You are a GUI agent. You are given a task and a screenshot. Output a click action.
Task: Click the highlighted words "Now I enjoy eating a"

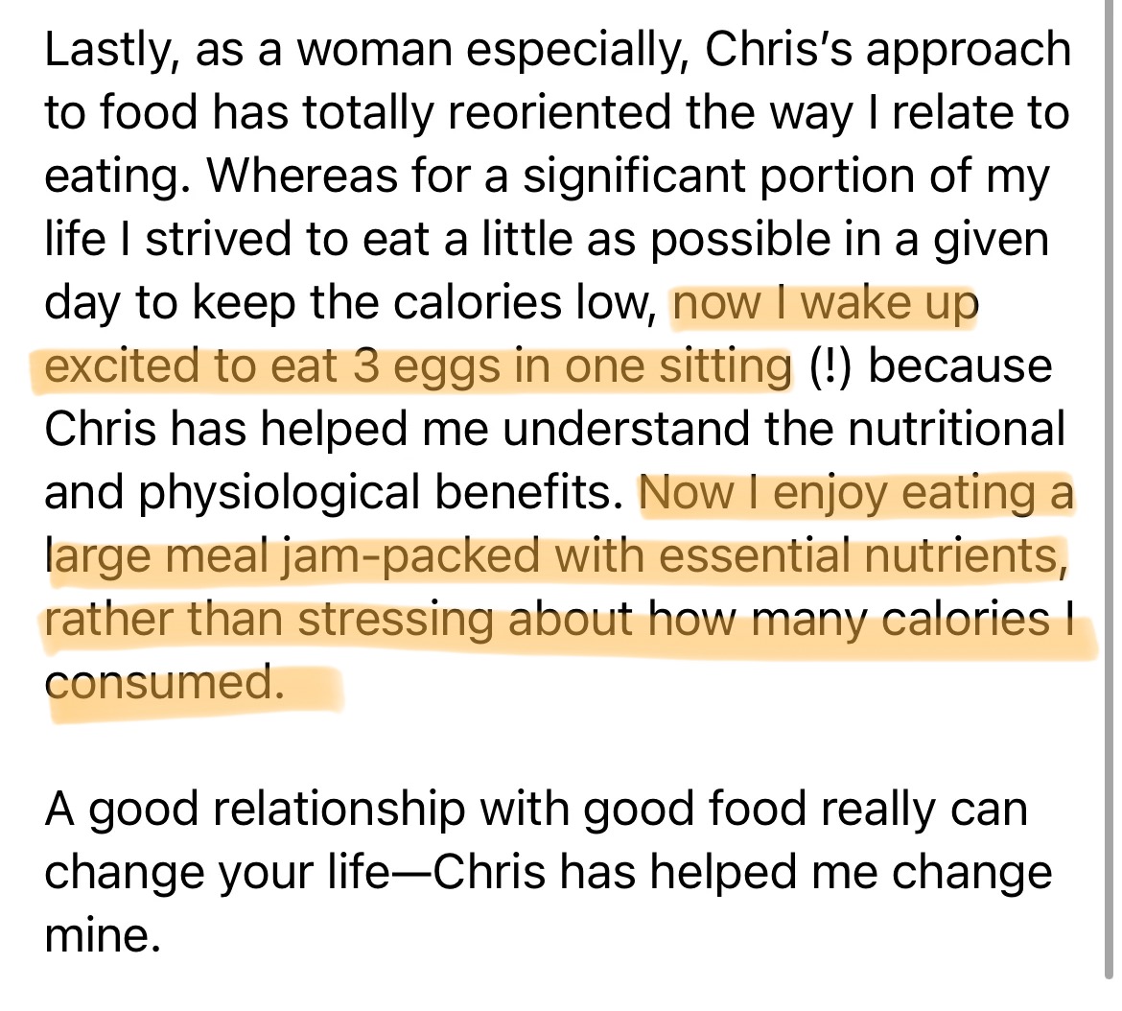(x=856, y=493)
